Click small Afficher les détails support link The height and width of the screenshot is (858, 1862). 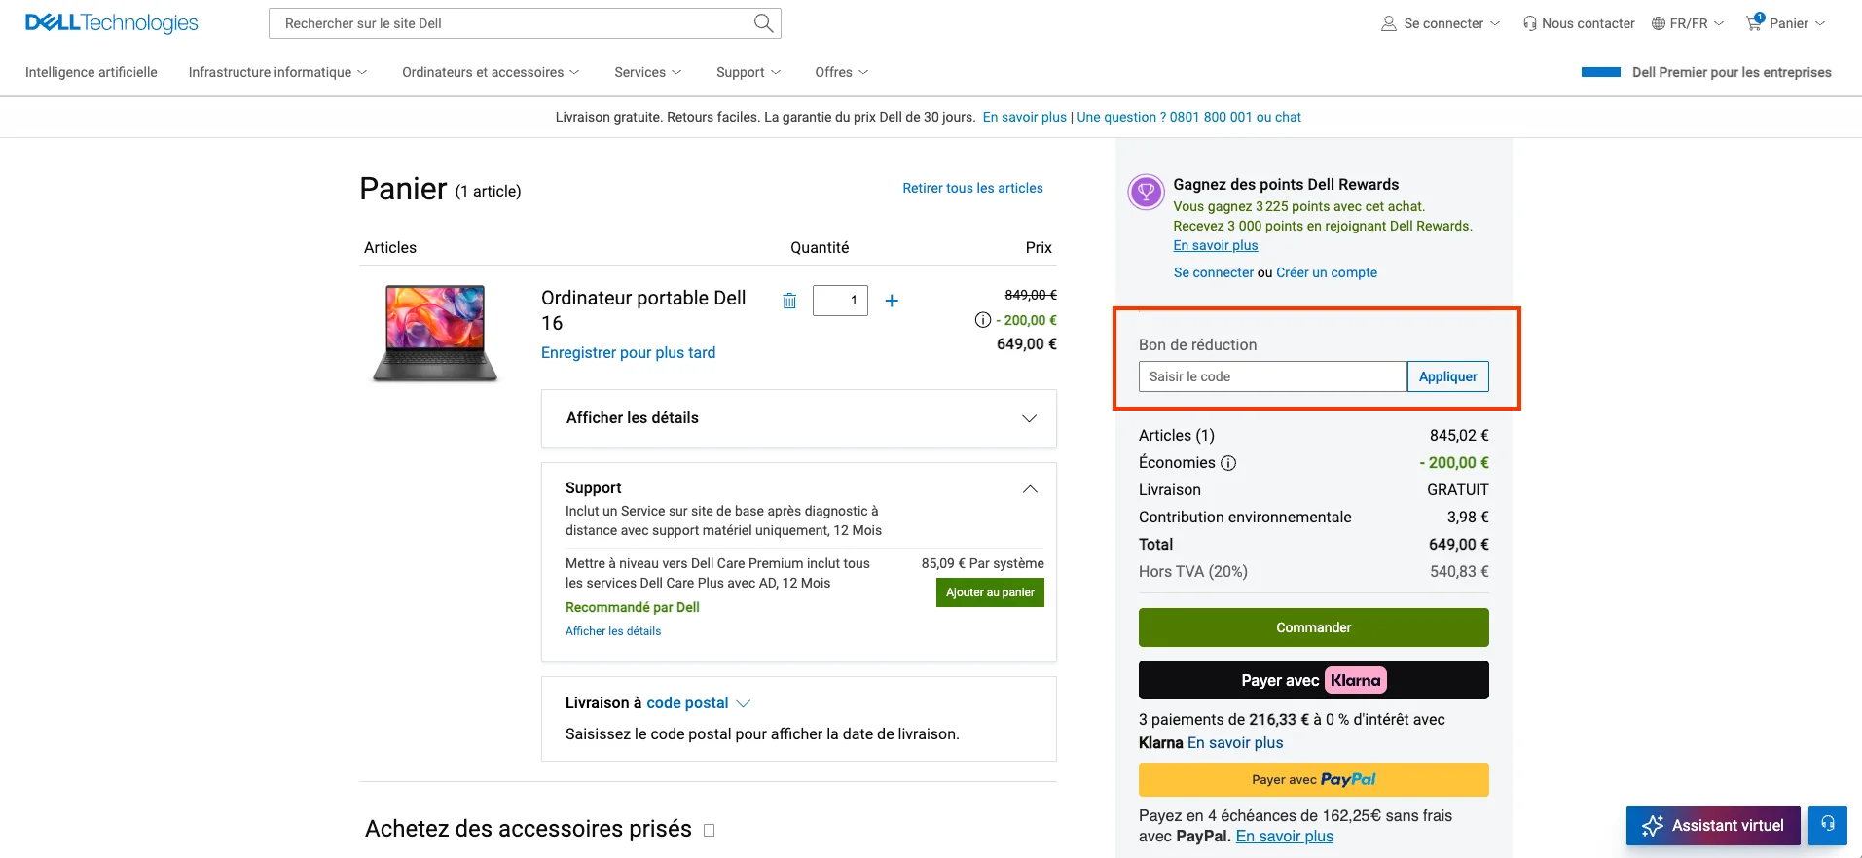tap(613, 631)
